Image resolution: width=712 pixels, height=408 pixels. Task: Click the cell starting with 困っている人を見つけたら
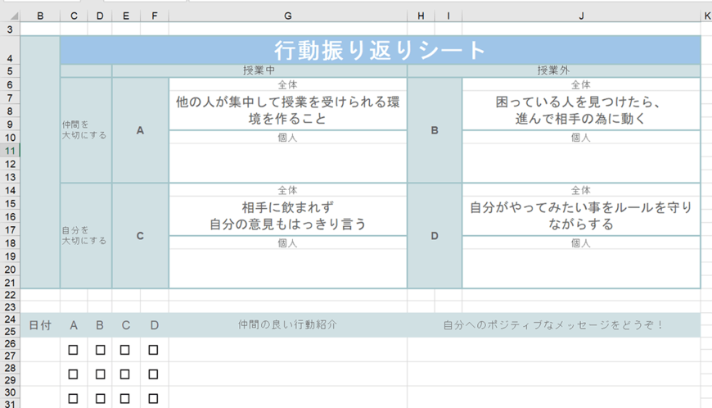(581, 111)
